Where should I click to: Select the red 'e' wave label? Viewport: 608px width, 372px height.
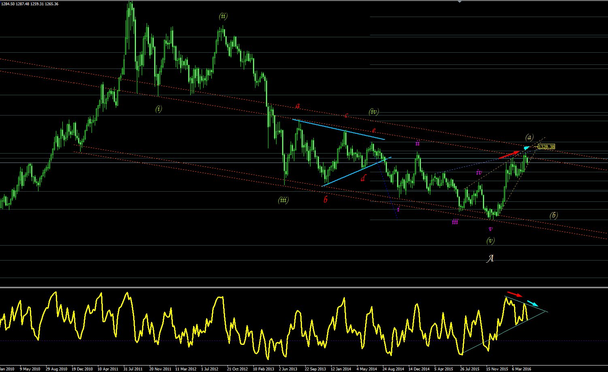coord(374,130)
